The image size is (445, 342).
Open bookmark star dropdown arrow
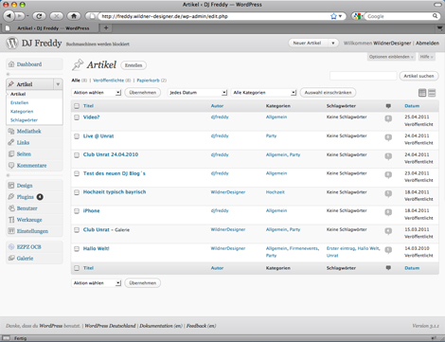point(340,16)
